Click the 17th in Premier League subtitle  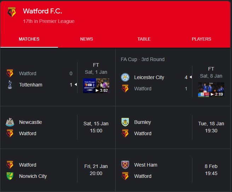coord(49,21)
